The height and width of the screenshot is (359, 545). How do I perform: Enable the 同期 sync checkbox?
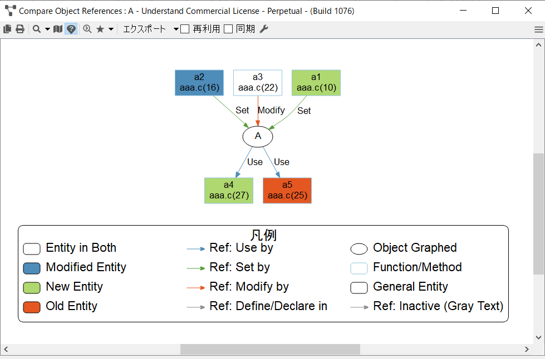[228, 29]
